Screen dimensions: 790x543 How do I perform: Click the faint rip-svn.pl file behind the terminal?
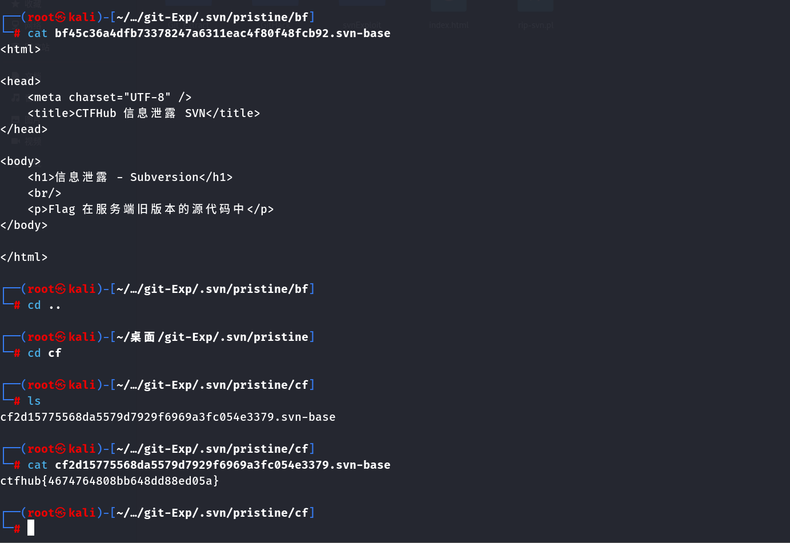click(535, 25)
